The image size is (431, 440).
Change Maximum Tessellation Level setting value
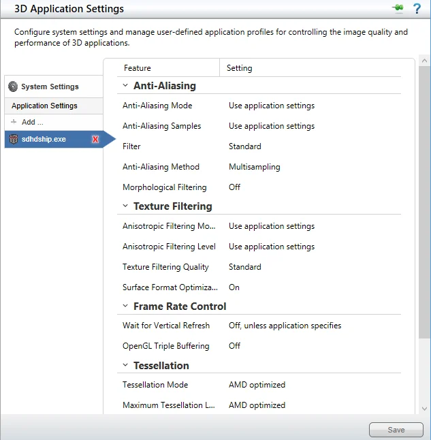257,405
